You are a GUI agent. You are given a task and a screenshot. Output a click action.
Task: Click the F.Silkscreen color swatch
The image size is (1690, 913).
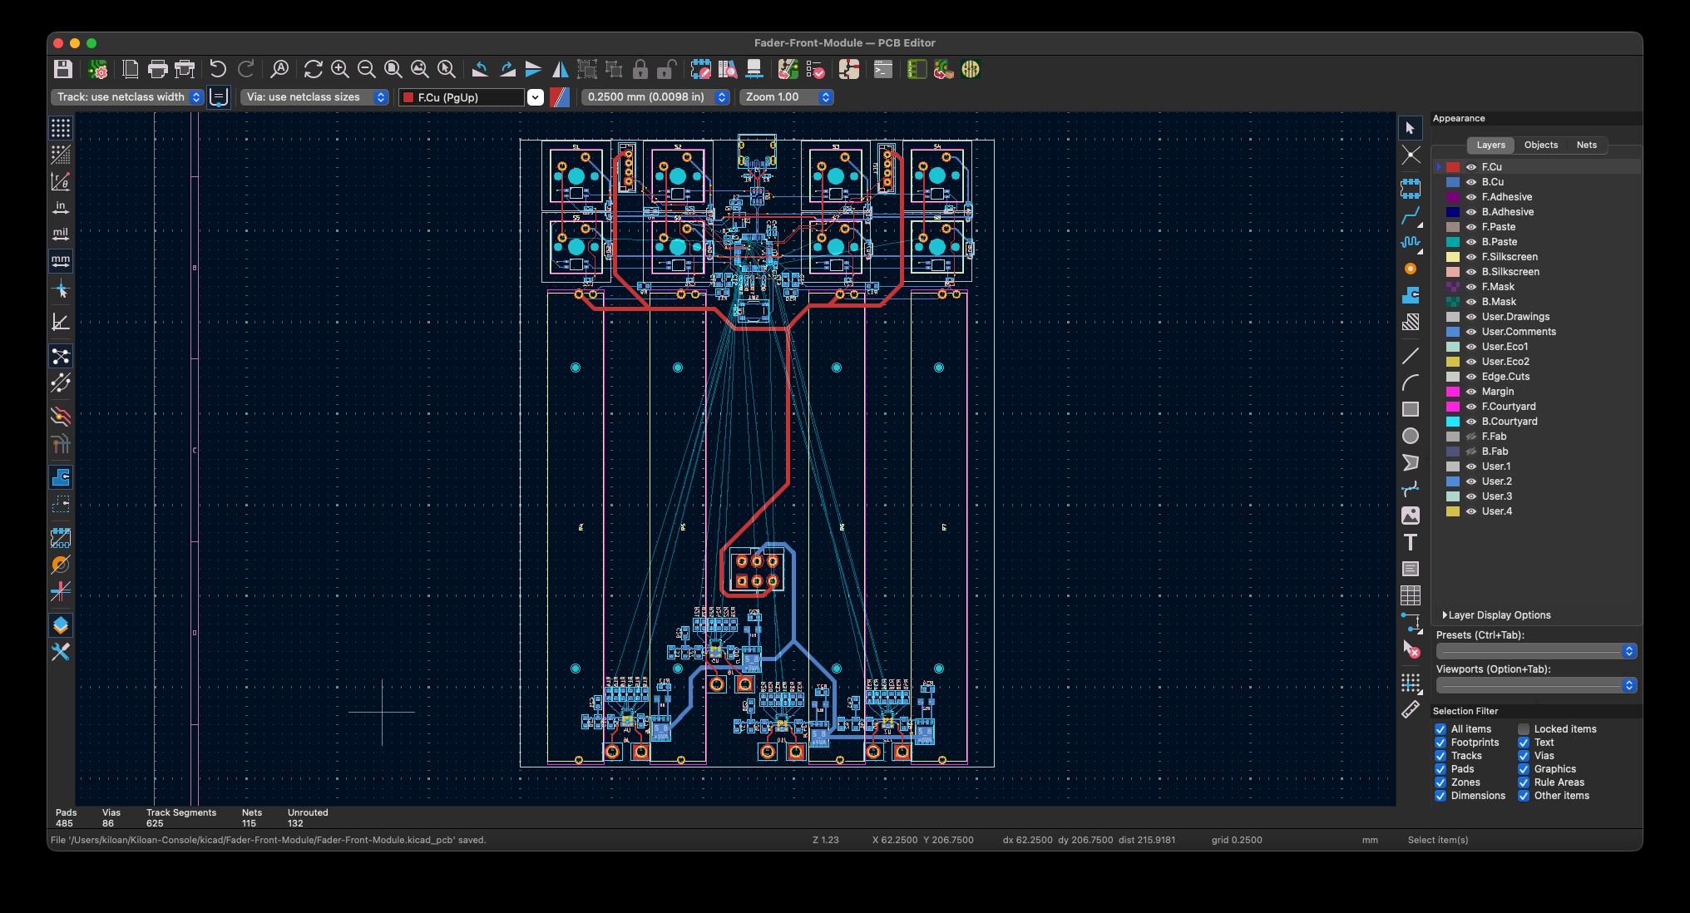click(1453, 257)
